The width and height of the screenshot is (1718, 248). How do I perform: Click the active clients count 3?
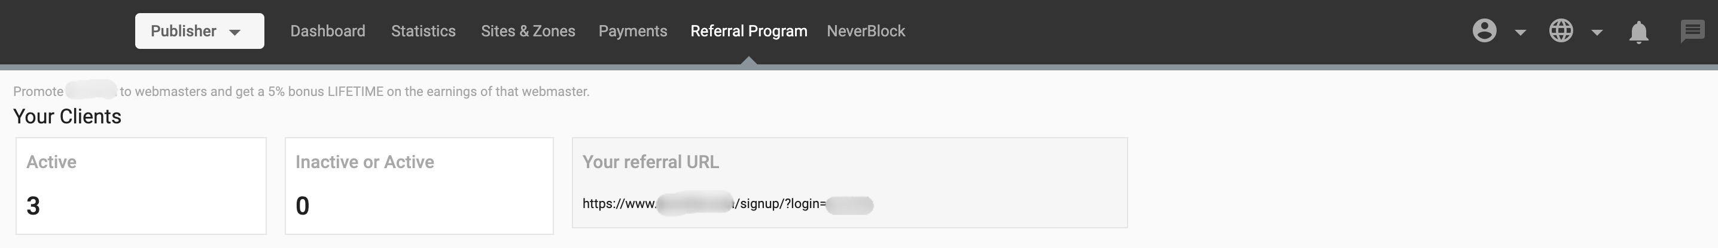(x=33, y=206)
